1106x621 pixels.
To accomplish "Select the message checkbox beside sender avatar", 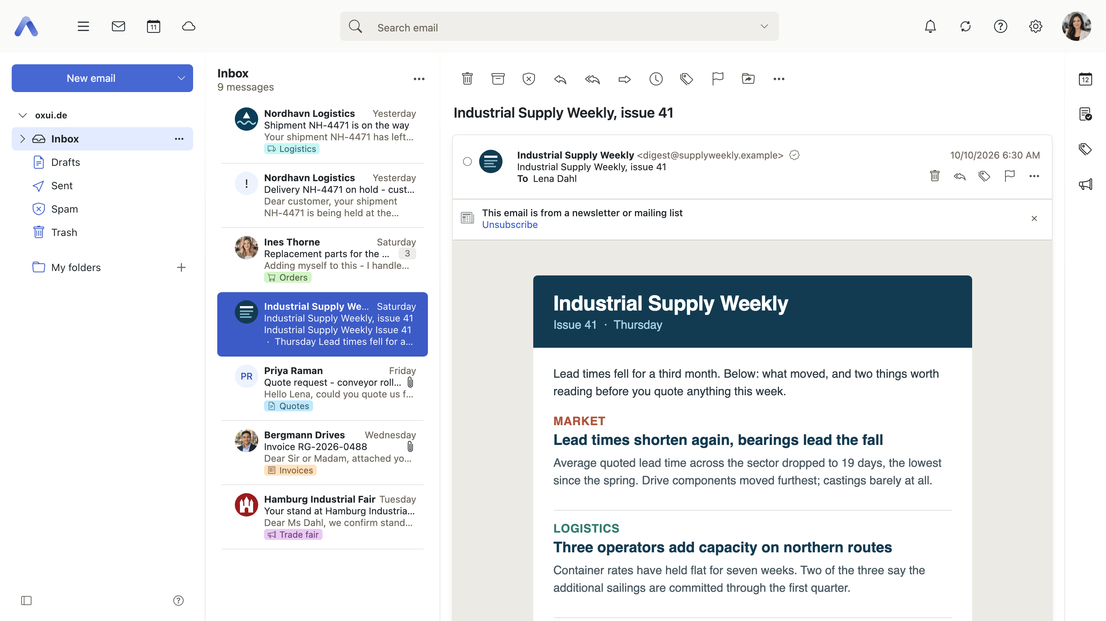I will [x=467, y=162].
